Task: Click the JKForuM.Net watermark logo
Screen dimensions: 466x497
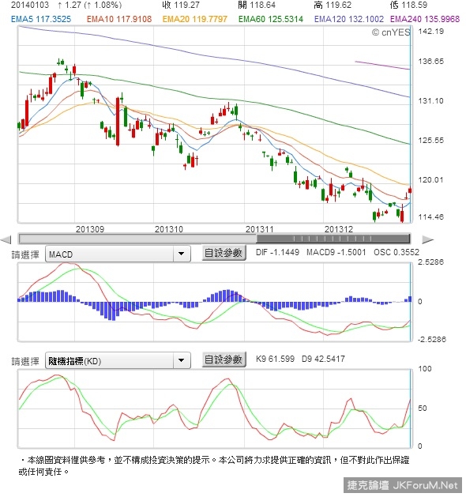Action: click(402, 485)
